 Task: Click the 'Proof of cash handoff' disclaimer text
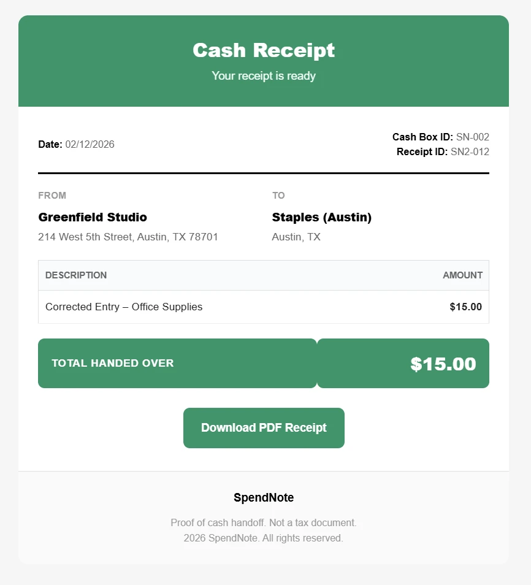click(x=263, y=522)
